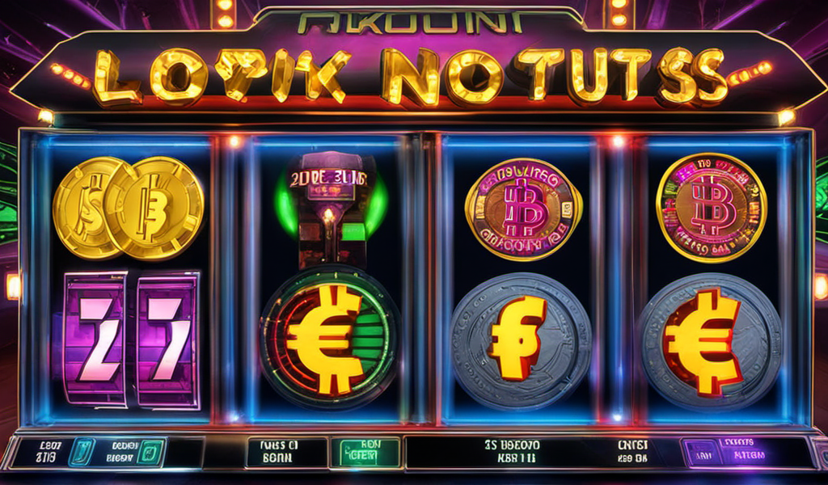Click the gray euro coin in fourth reel

click(709, 341)
